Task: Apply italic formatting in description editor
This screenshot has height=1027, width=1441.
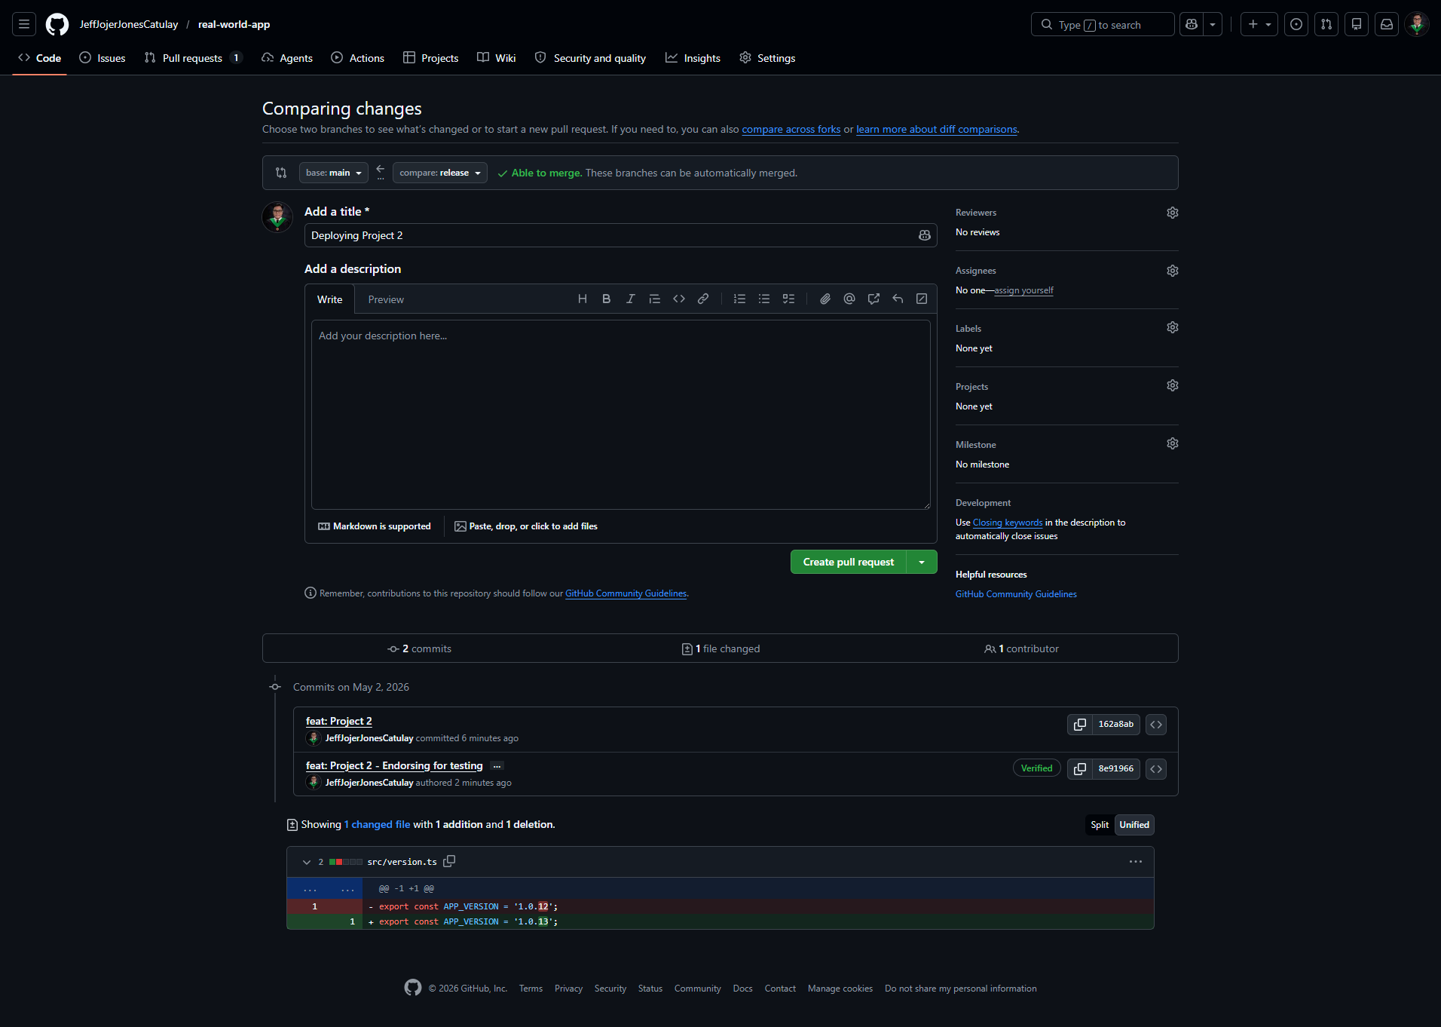Action: (631, 299)
